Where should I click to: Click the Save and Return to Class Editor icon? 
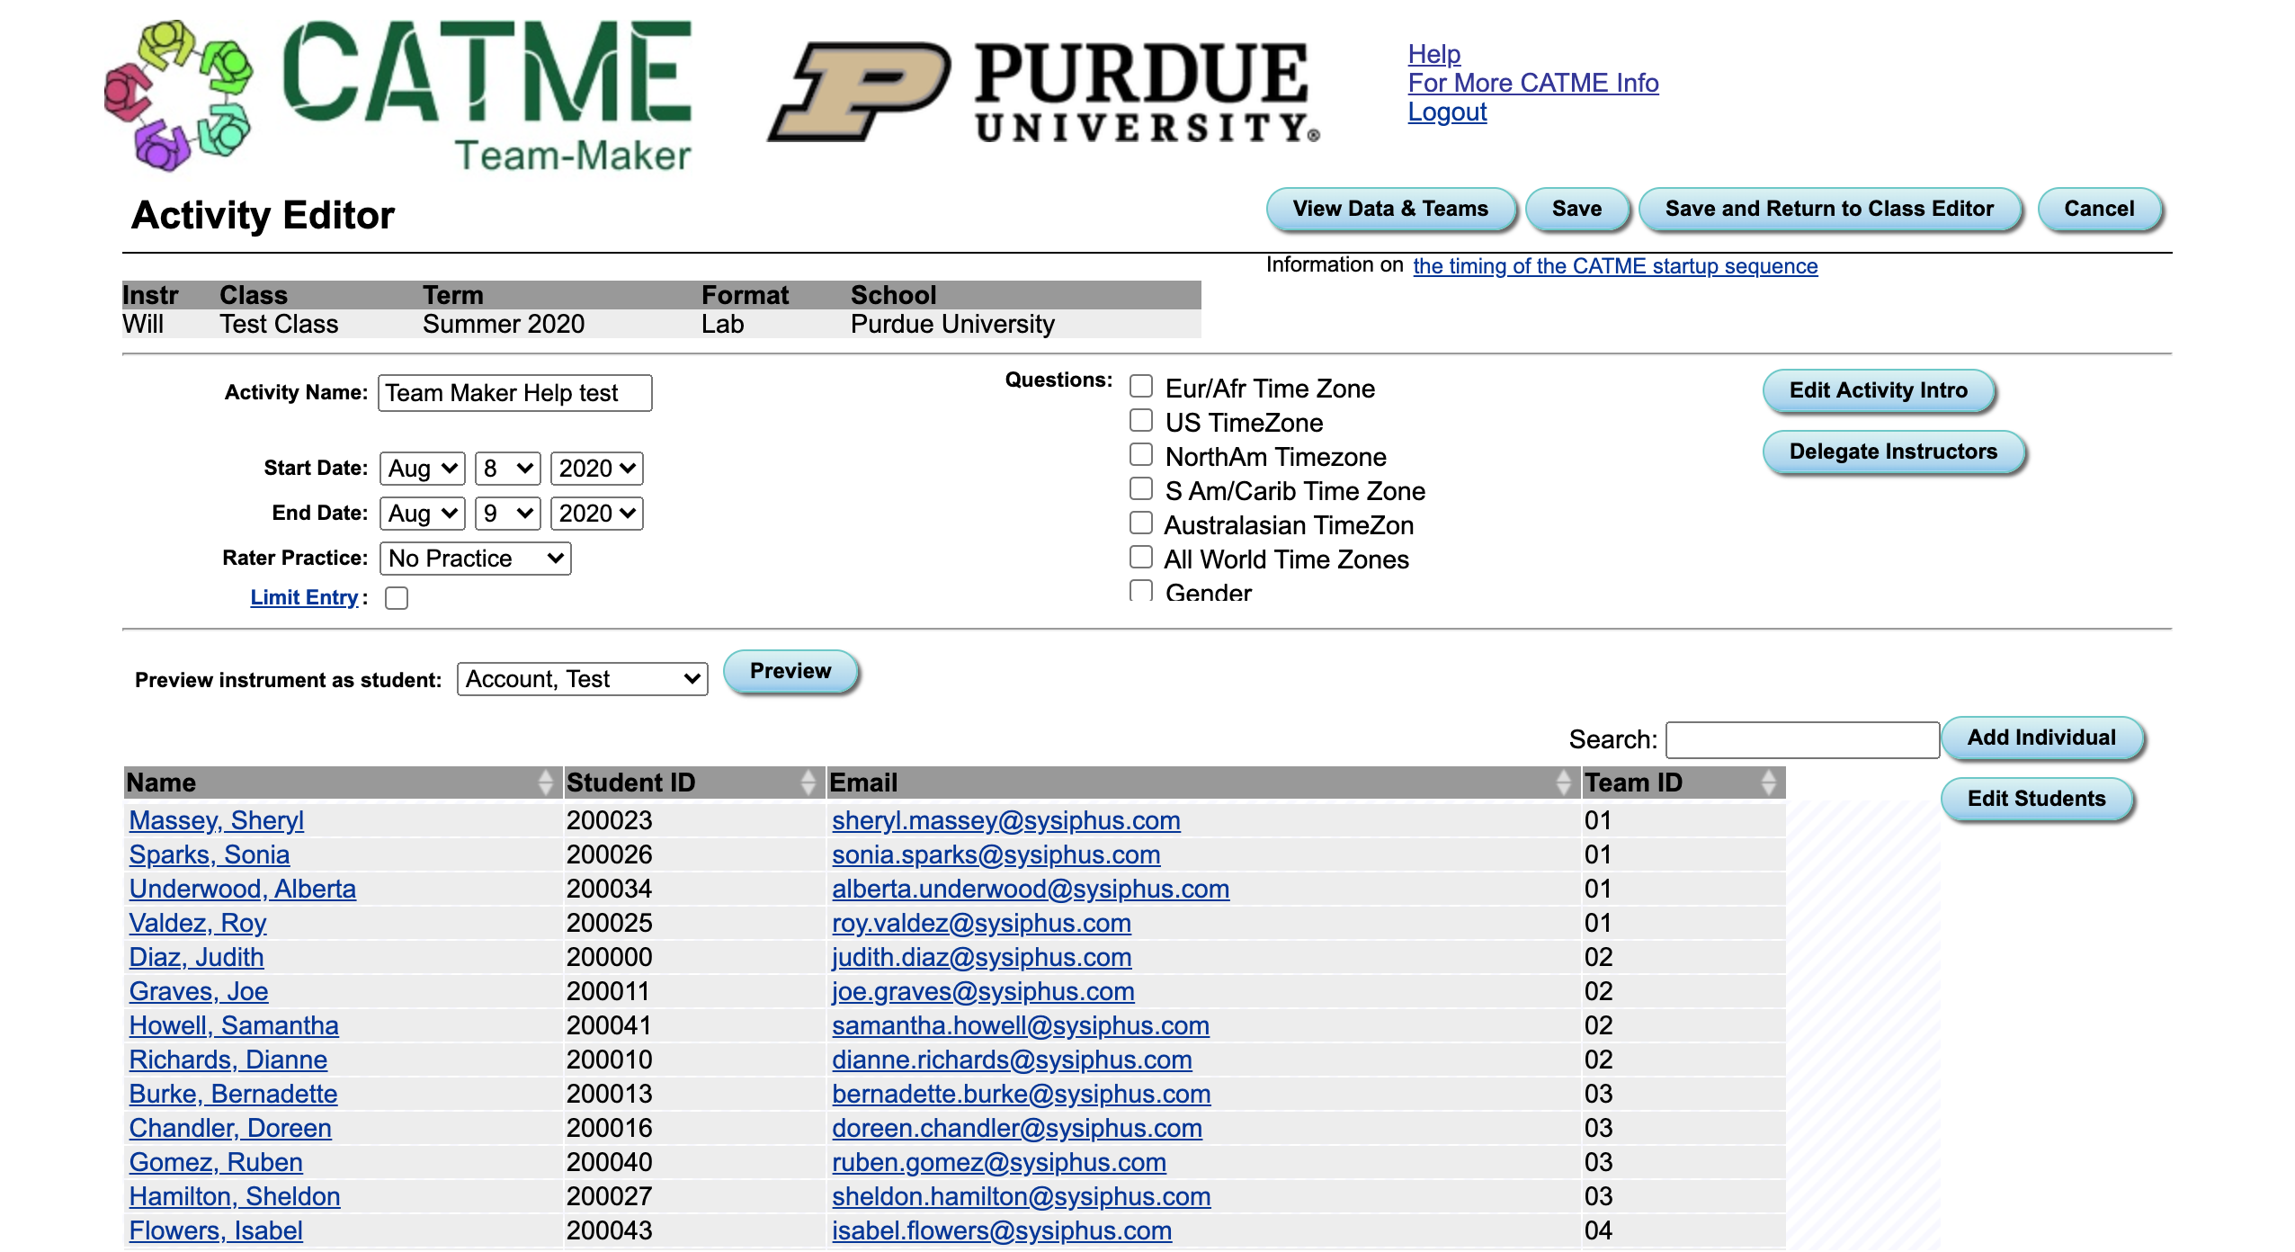point(1829,210)
